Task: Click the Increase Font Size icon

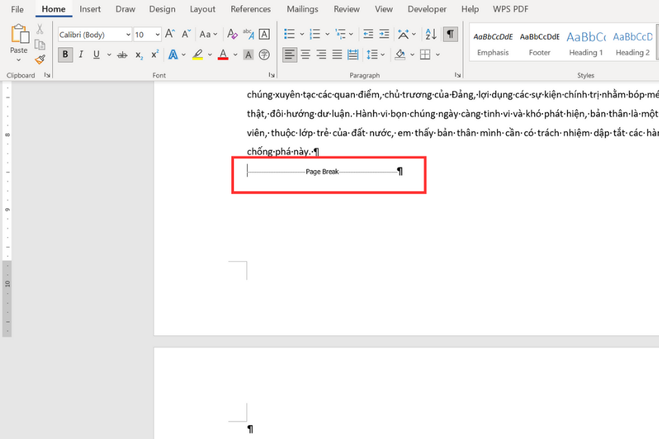Action: pyautogui.click(x=170, y=33)
